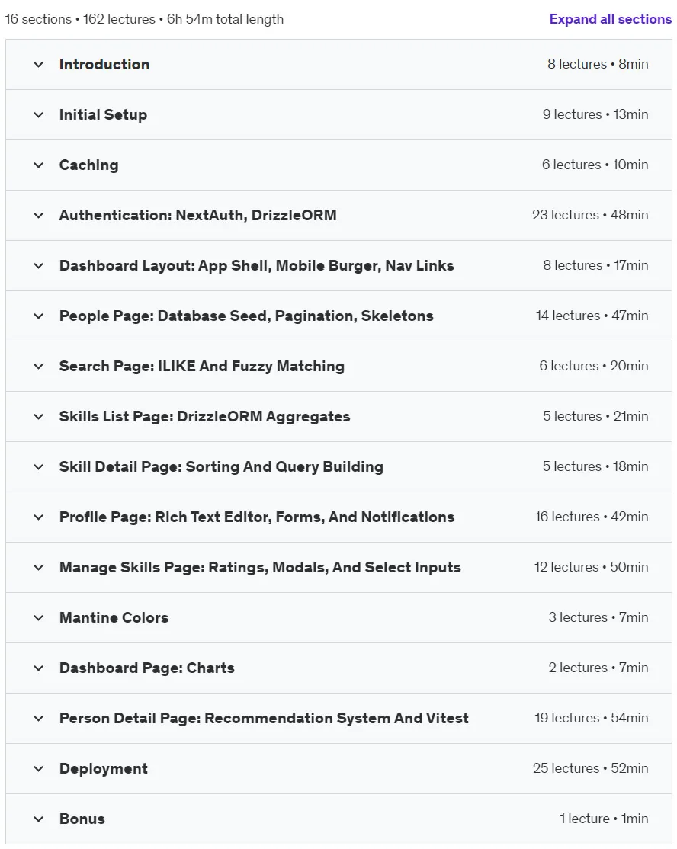Expand the Deployment section chevron
Screen dimensions: 677x849
38,769
